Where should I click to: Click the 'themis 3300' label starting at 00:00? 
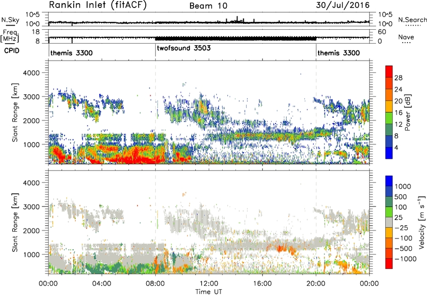tap(72, 53)
